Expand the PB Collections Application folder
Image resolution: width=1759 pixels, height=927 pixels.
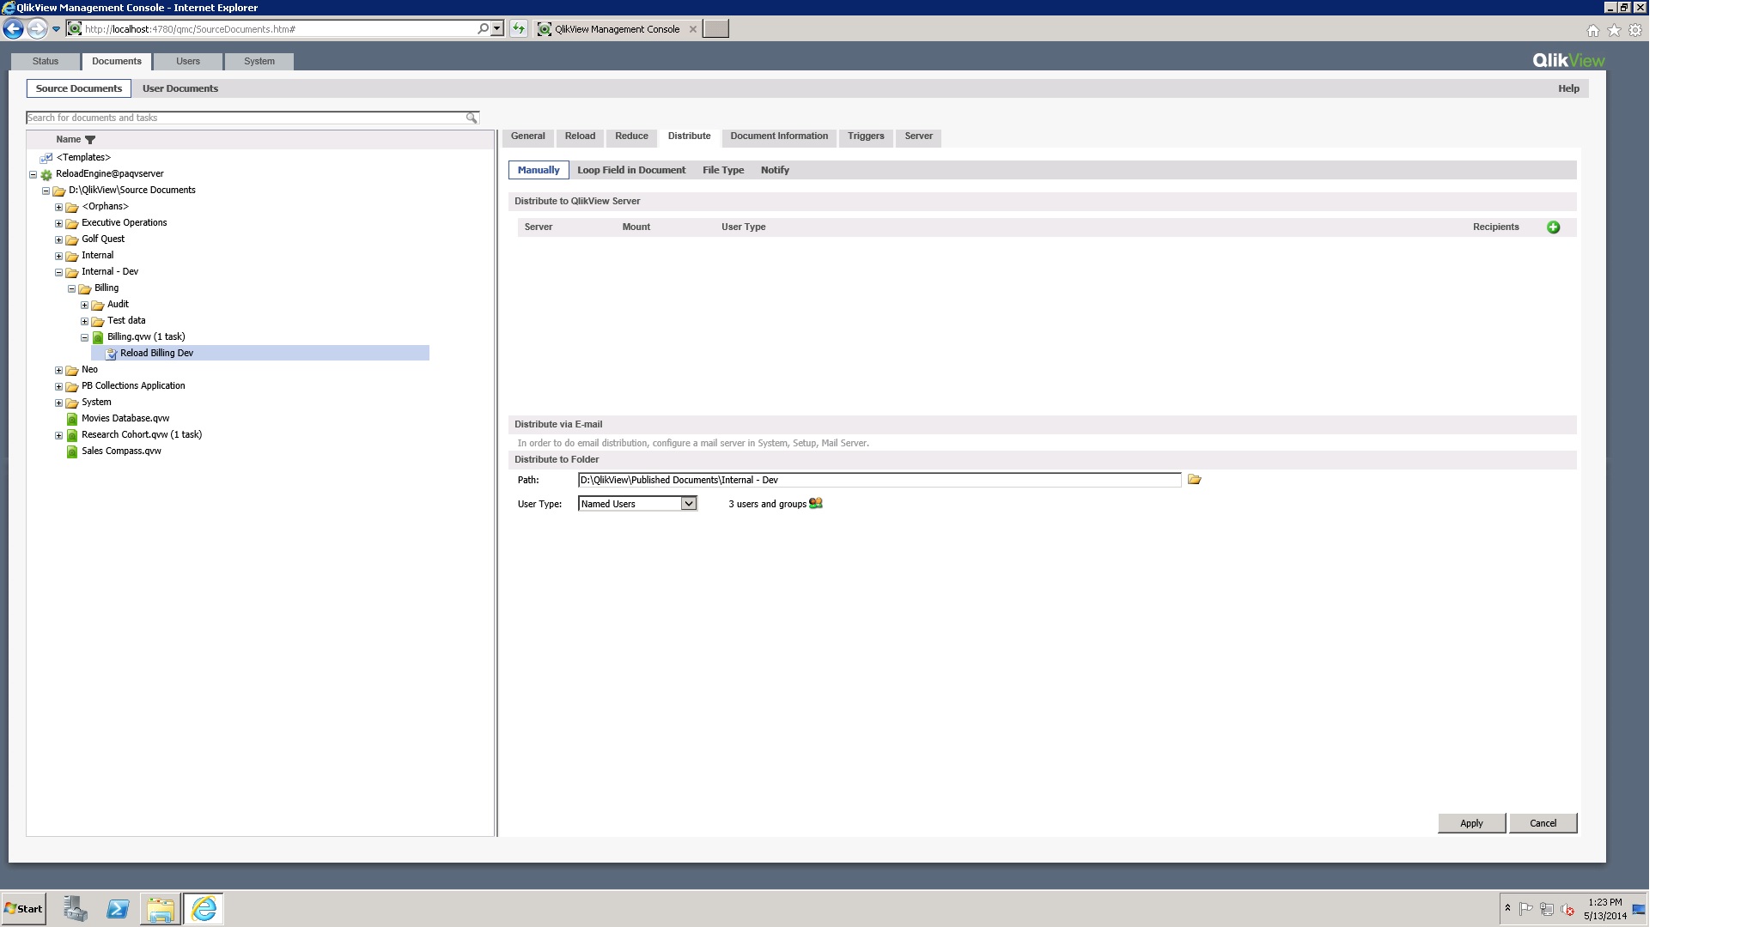(59, 386)
